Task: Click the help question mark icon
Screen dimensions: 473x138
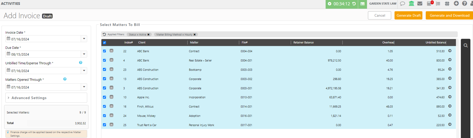Action: pyautogui.click(x=464, y=4)
